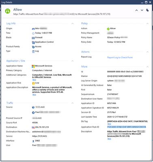Click the Traffic section heading
Screen dimensions: 153x162
10,103
